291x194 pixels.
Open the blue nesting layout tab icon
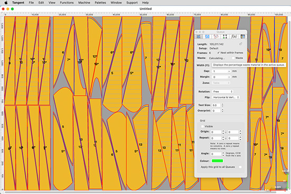click(x=207, y=36)
